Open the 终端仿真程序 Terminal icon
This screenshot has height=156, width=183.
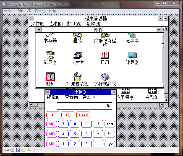[x=105, y=35]
